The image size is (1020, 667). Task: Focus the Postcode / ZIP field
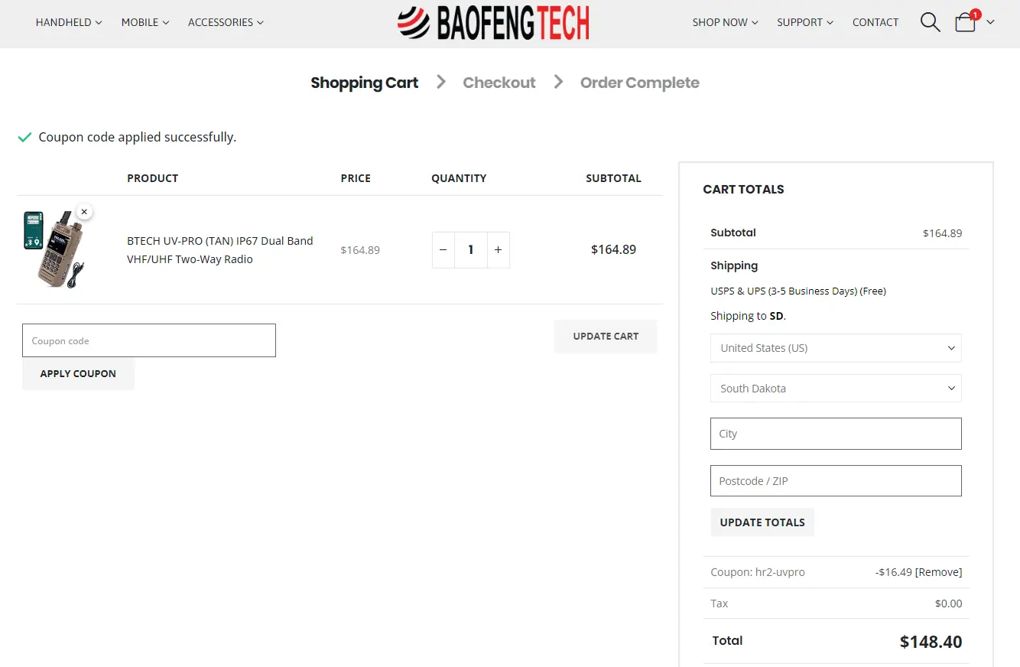pyautogui.click(x=835, y=481)
